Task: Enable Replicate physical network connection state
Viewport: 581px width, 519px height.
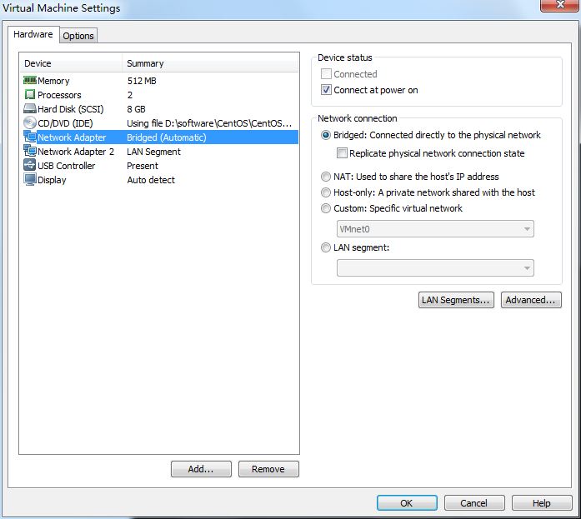Action: (x=342, y=153)
